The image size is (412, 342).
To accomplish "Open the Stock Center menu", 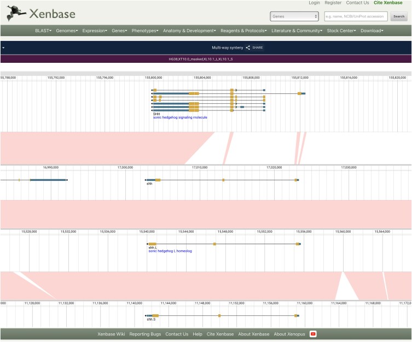I will [341, 31].
